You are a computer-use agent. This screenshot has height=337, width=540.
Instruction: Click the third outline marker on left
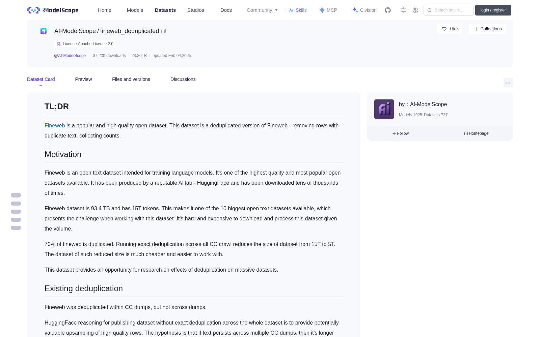[x=16, y=212]
